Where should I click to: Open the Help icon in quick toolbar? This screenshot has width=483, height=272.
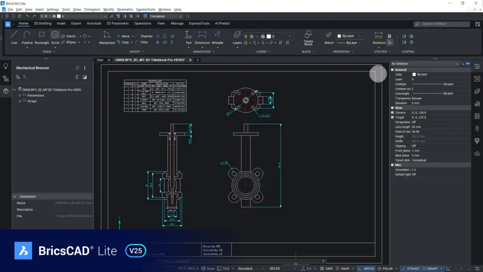point(187,16)
